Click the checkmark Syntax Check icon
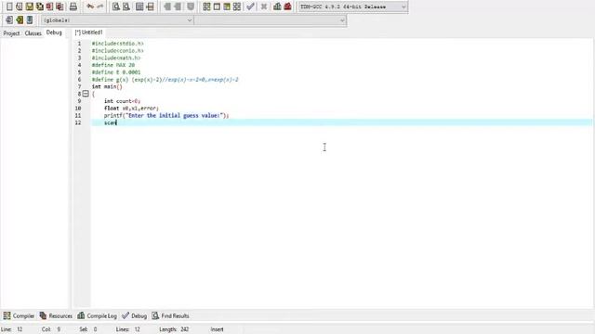595x334 pixels. click(x=250, y=6)
